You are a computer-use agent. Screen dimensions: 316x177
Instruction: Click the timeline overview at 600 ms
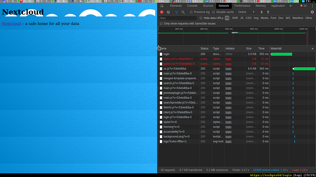point(229,29)
